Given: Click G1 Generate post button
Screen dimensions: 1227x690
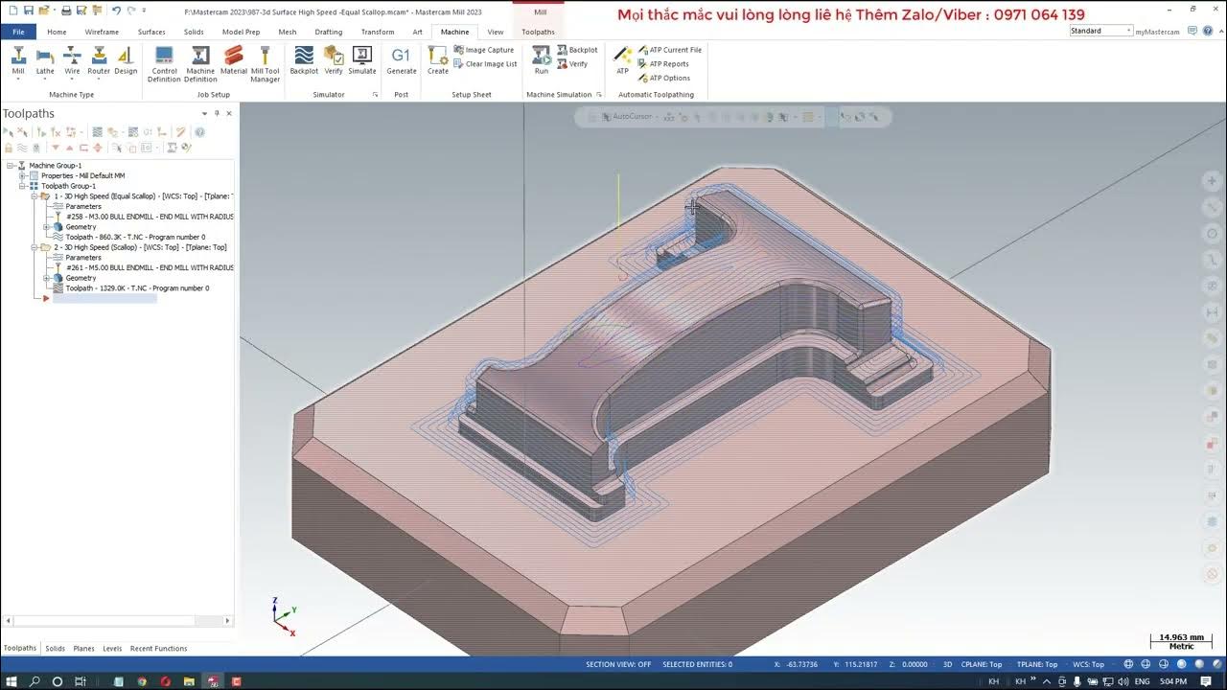Looking at the screenshot, I should click(x=401, y=60).
